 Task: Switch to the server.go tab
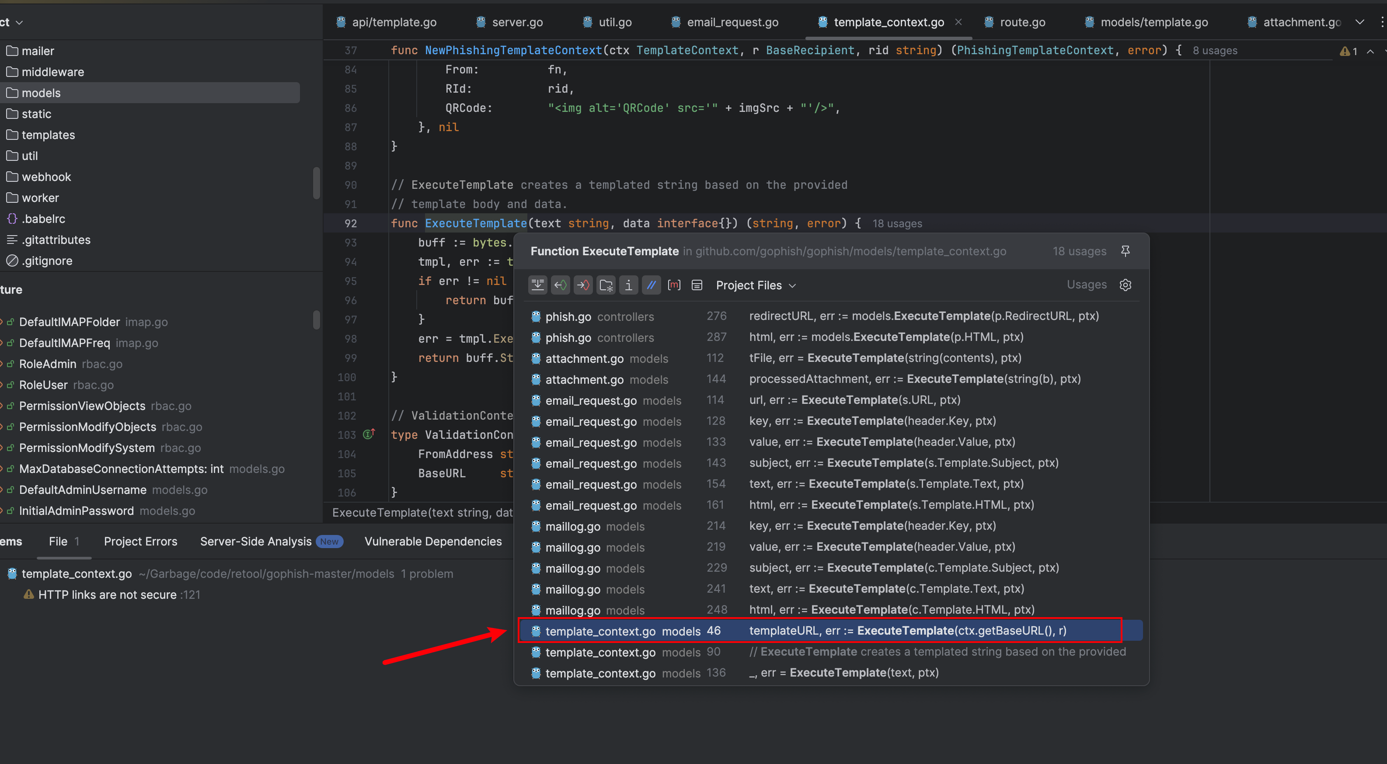pyautogui.click(x=510, y=22)
